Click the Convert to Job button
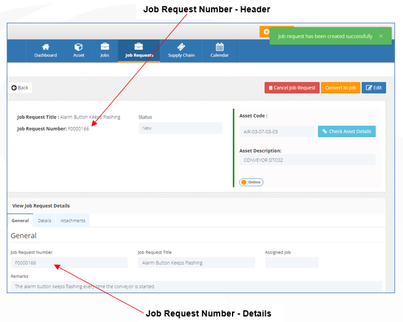Image resolution: width=403 pixels, height=322 pixels. 340,88
